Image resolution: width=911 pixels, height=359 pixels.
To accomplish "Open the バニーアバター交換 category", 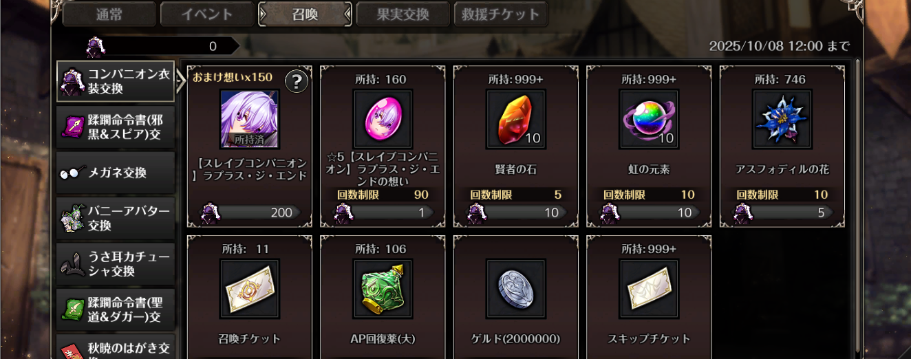I will [116, 218].
